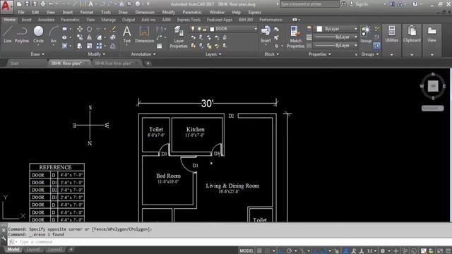
Task: Open the DOOR layer dropdown
Action: 255,29
